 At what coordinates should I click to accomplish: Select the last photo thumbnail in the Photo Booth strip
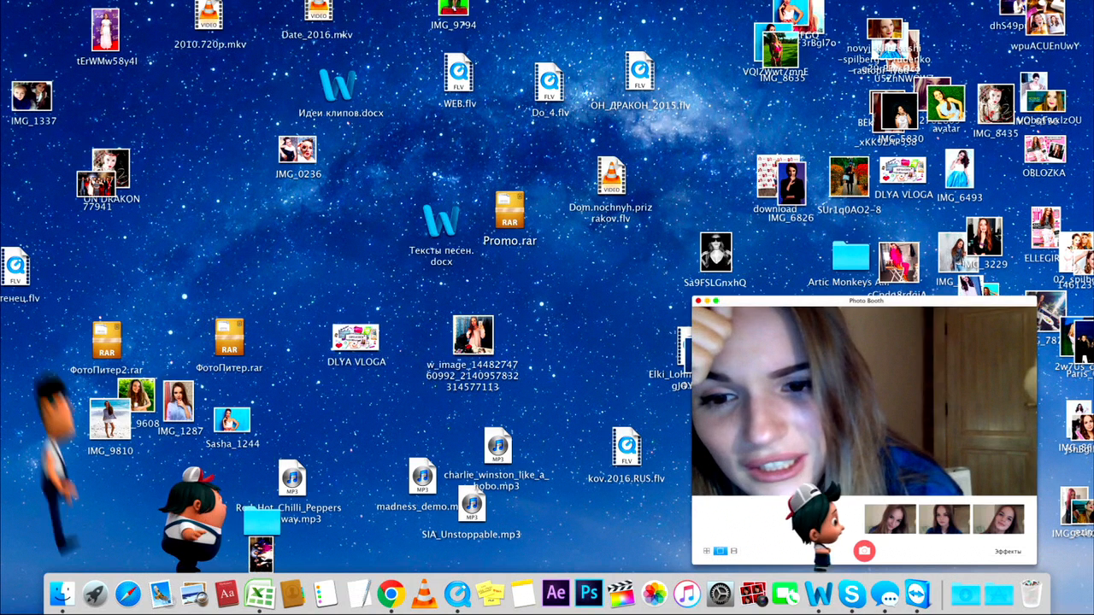tap(998, 519)
